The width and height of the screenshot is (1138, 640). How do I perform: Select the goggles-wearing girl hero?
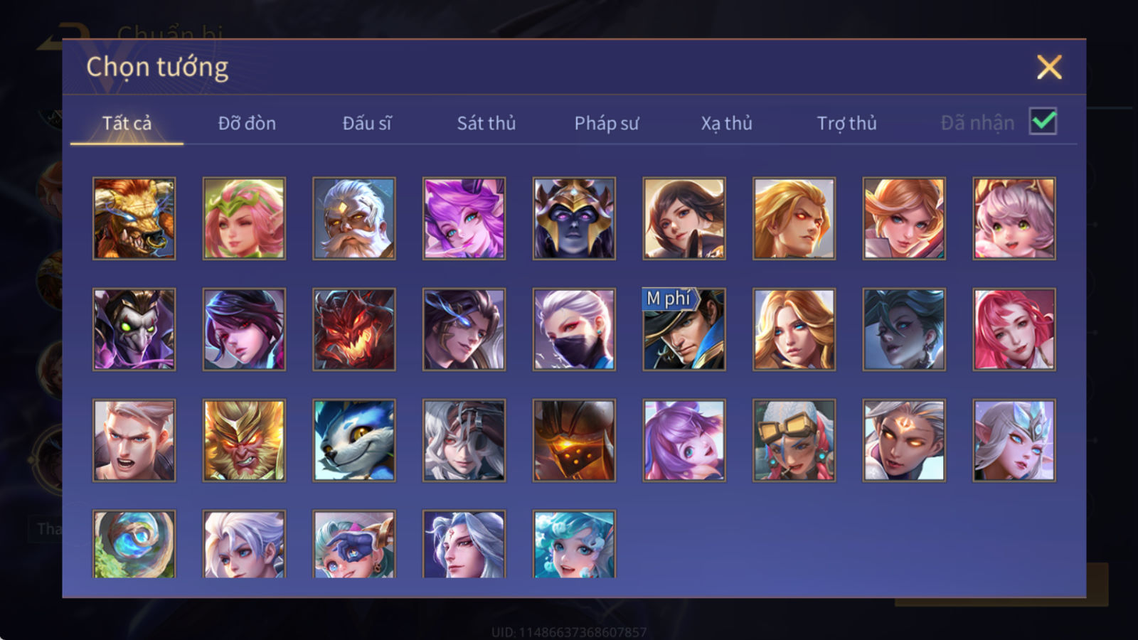[x=794, y=440]
